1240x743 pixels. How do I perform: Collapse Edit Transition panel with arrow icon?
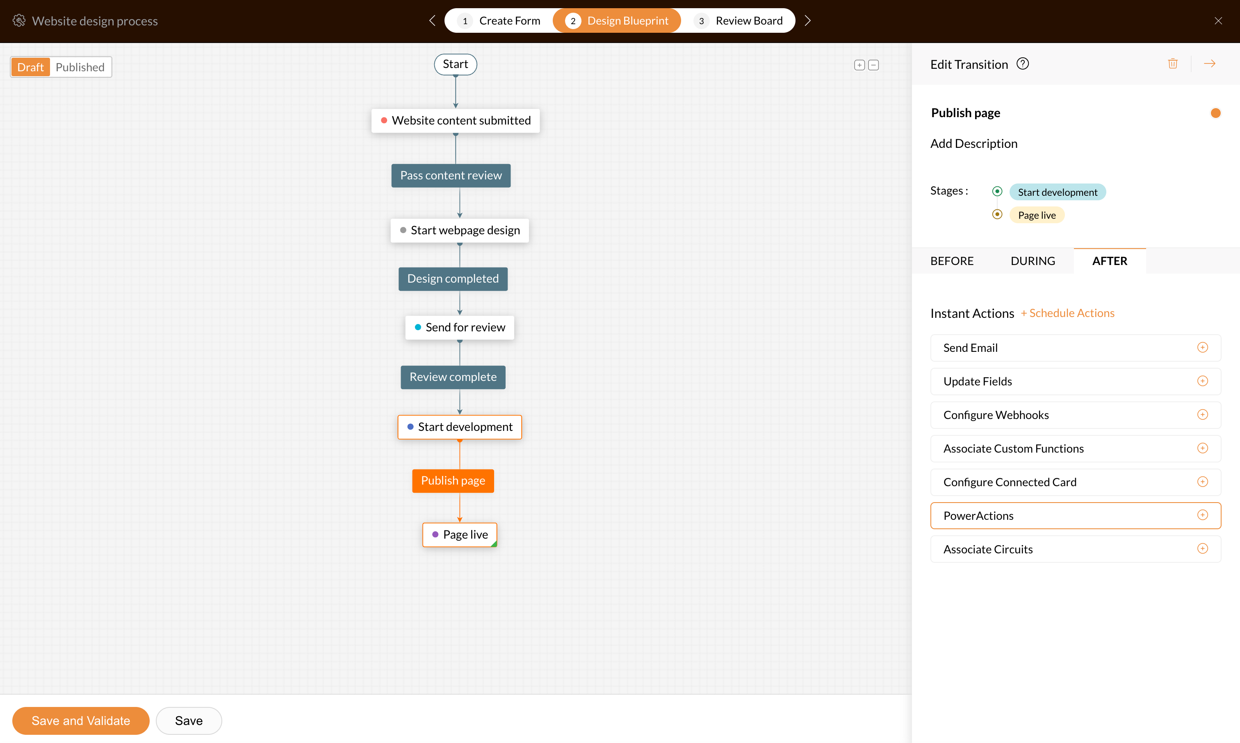1209,63
